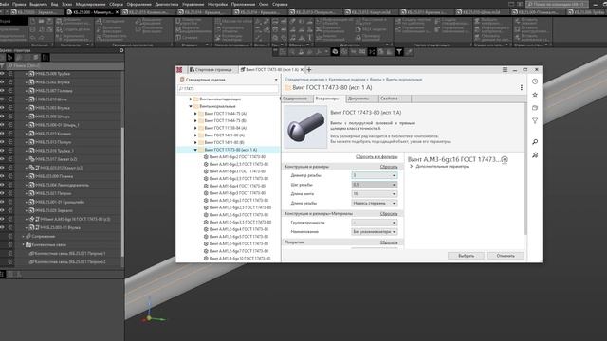Image resolution: width=607 pixels, height=341 pixels.
Task: Toggle visibility eye of Патрон component
Action: (2, 193)
